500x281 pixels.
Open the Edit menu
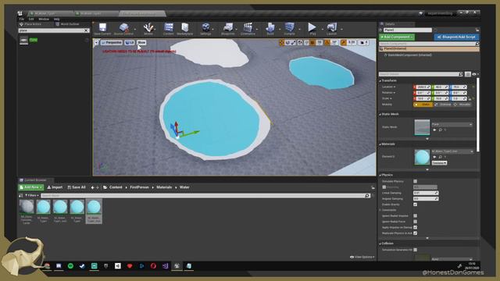(31, 19)
